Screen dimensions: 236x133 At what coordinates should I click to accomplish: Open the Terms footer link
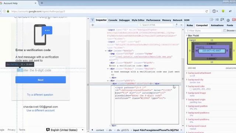coord(22,130)
